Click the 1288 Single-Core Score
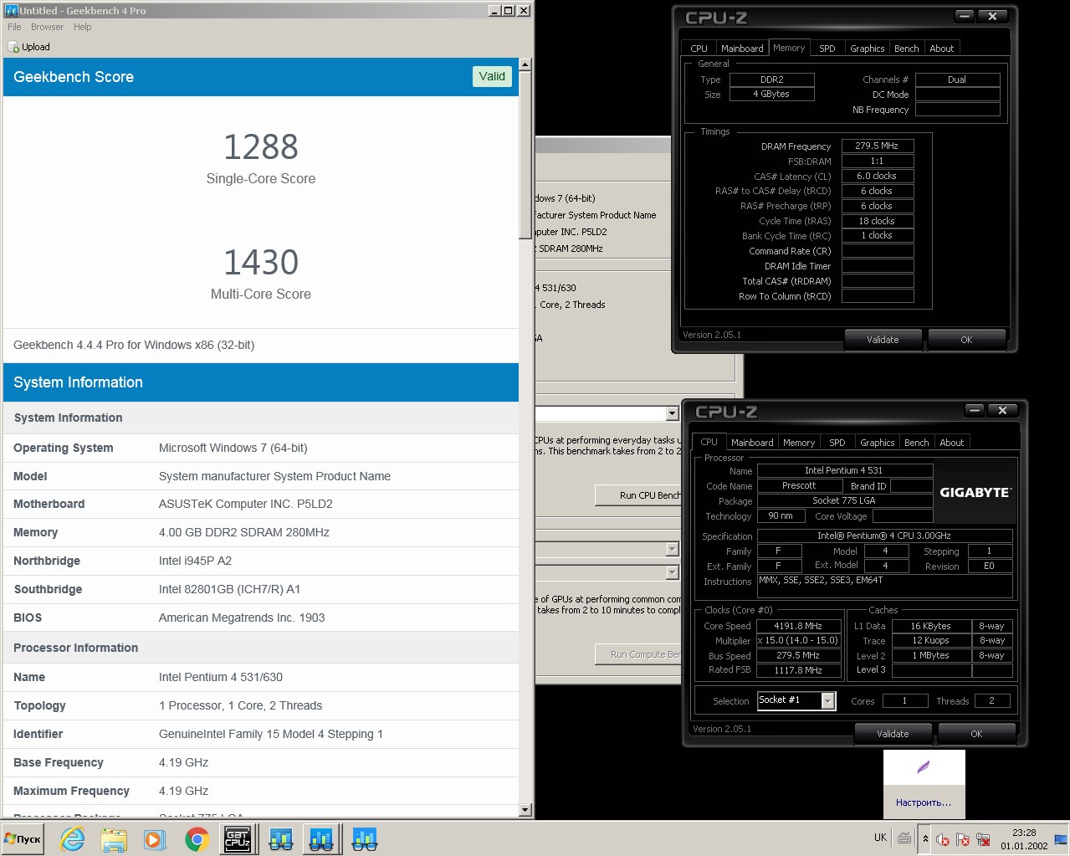This screenshot has width=1070, height=856. click(261, 147)
